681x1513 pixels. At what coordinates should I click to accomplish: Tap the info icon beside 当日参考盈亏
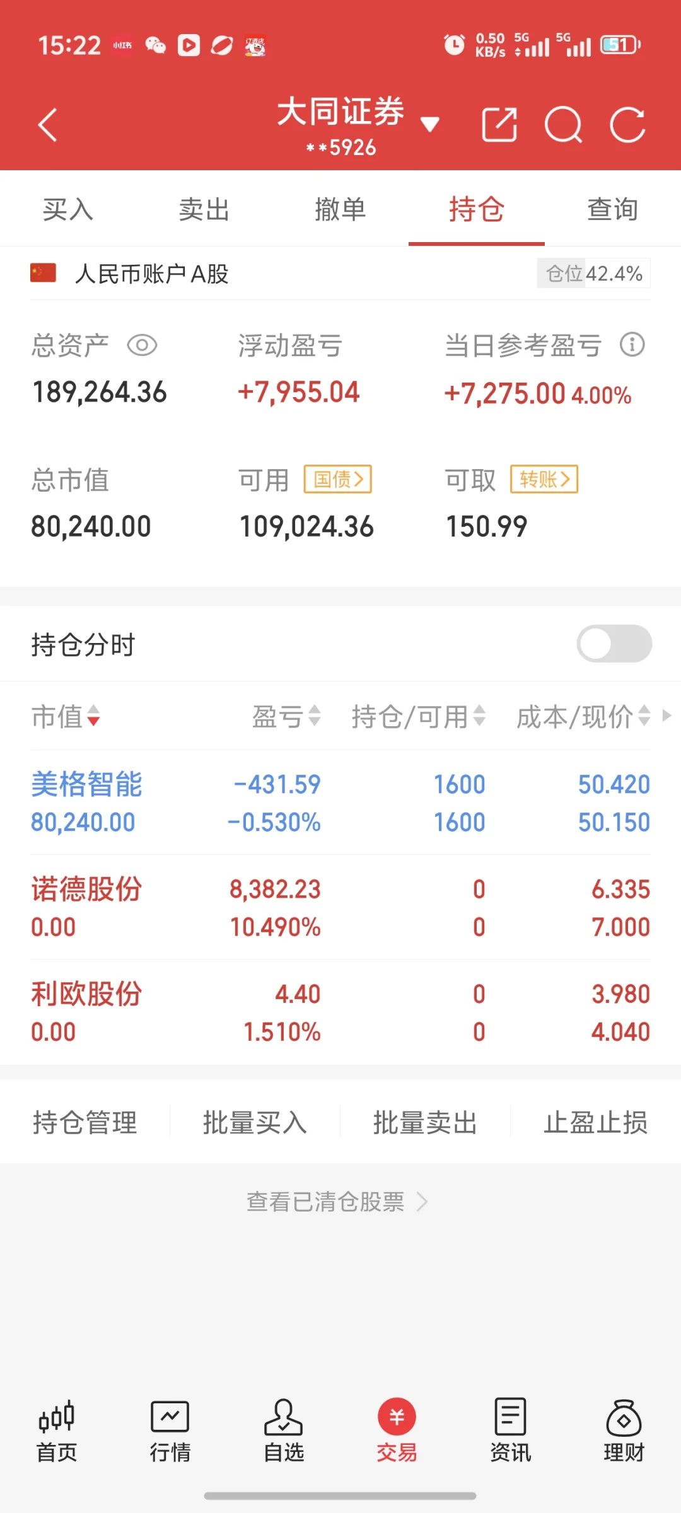pyautogui.click(x=632, y=345)
